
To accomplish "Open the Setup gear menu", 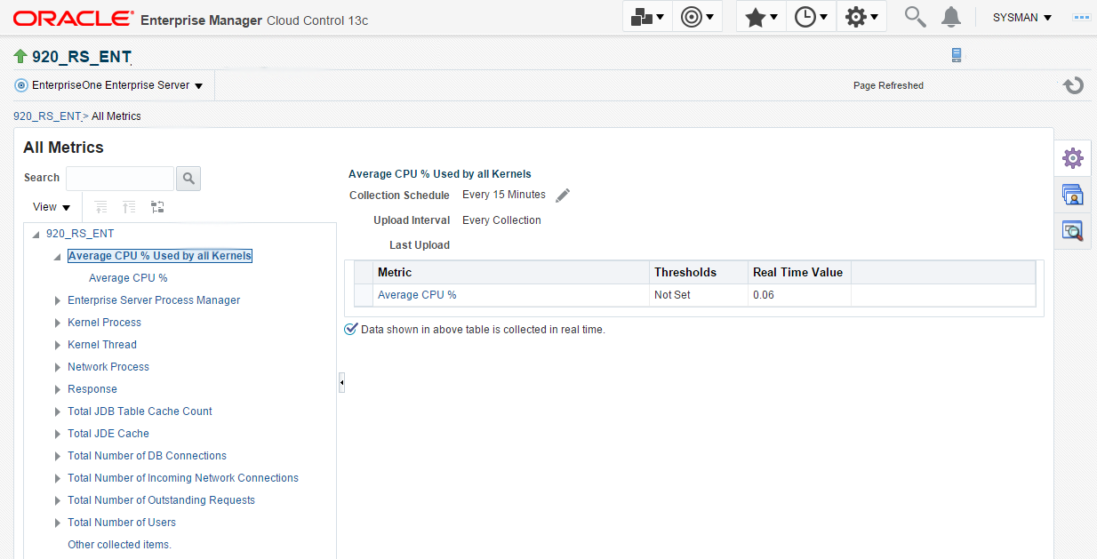I will click(x=861, y=17).
